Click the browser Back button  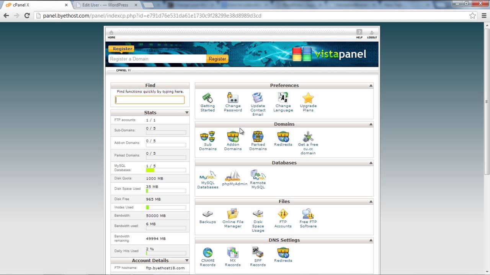pyautogui.click(x=6, y=16)
